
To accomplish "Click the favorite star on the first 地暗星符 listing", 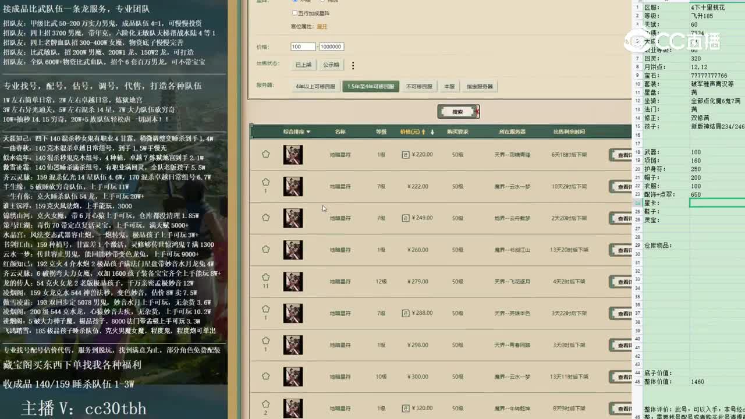I will tap(265, 154).
